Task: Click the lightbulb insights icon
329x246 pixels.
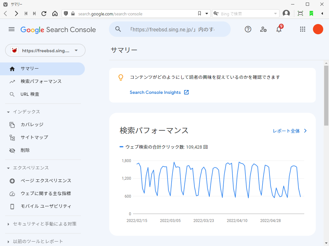Action: click(121, 78)
